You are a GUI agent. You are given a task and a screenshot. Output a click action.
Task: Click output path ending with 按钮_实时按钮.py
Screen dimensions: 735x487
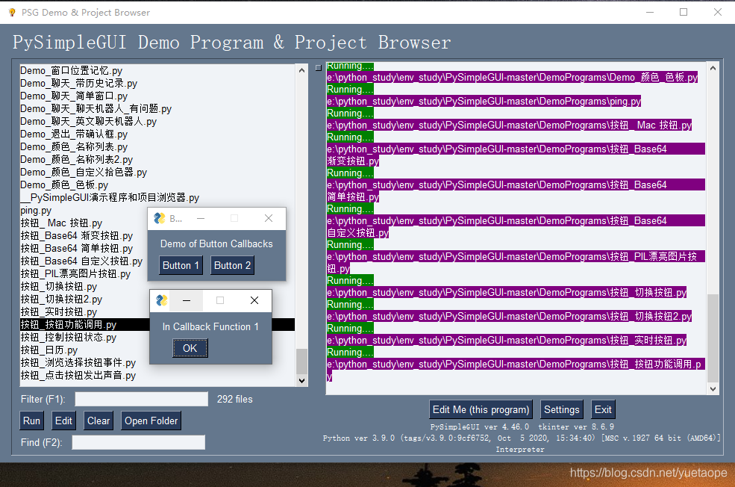(x=507, y=340)
